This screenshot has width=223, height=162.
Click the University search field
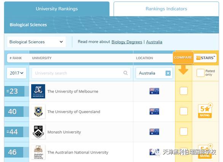pyautogui.click(x=81, y=73)
